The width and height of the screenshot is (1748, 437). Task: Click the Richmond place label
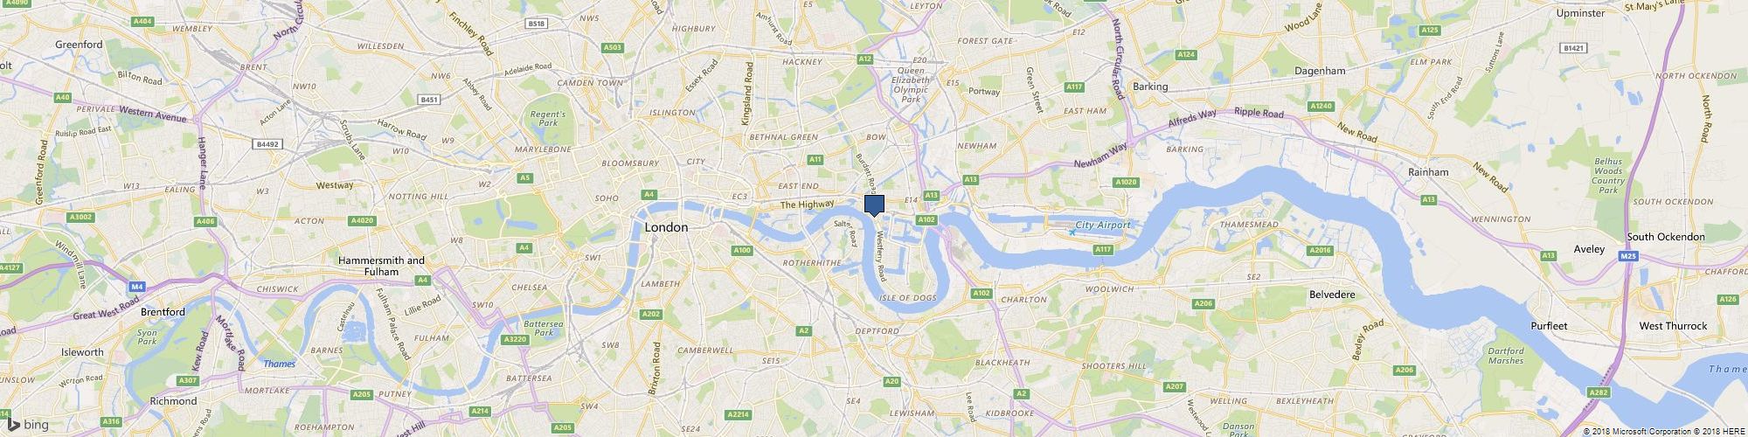pos(173,401)
